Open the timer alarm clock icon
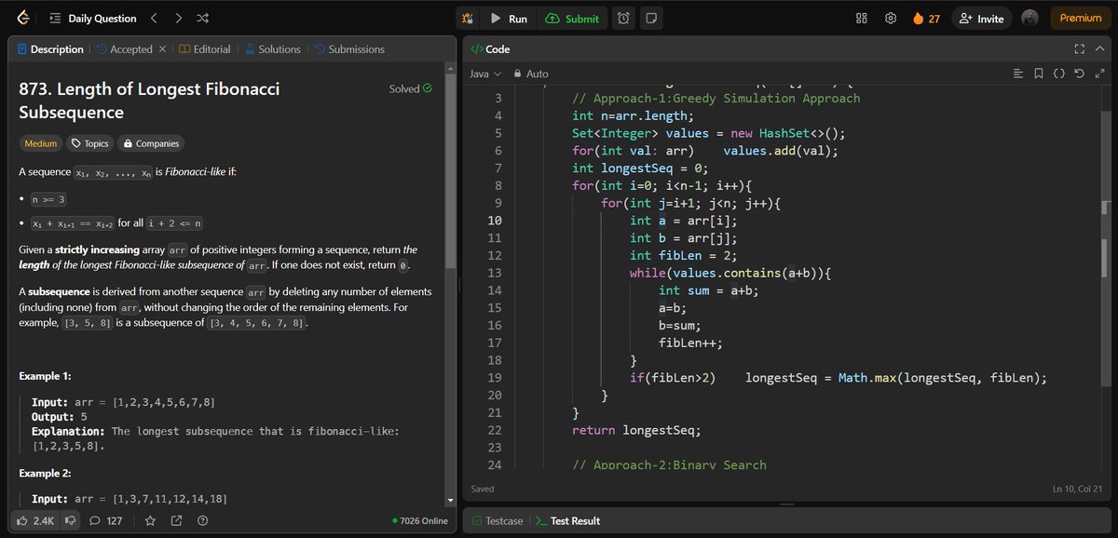 click(x=623, y=19)
